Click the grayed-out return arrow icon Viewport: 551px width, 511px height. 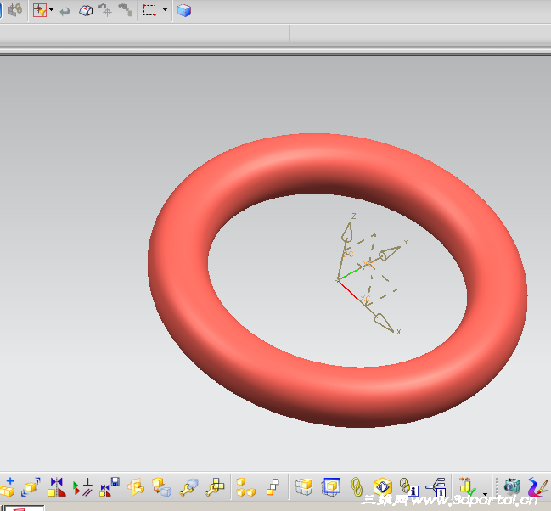click(65, 12)
